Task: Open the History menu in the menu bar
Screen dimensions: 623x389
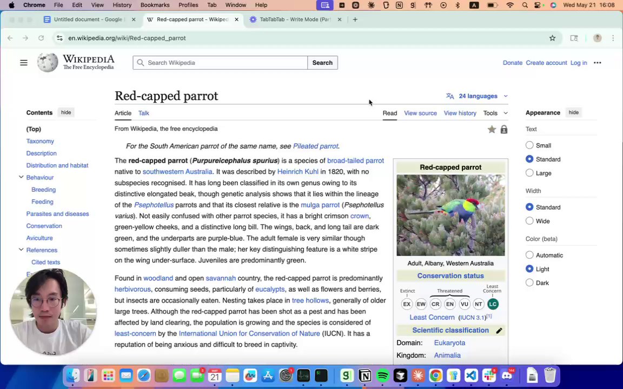Action: coord(122,5)
